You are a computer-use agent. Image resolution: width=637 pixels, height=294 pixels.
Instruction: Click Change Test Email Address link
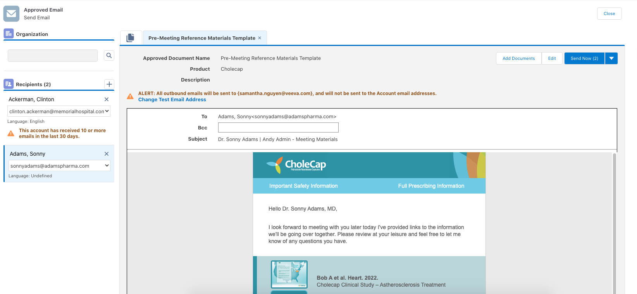[x=172, y=100]
